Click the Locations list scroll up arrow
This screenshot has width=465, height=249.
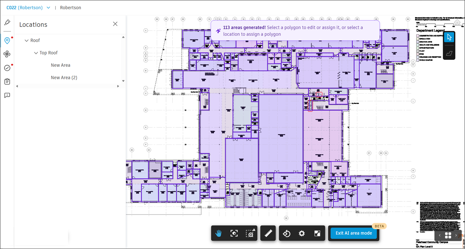[x=123, y=37]
